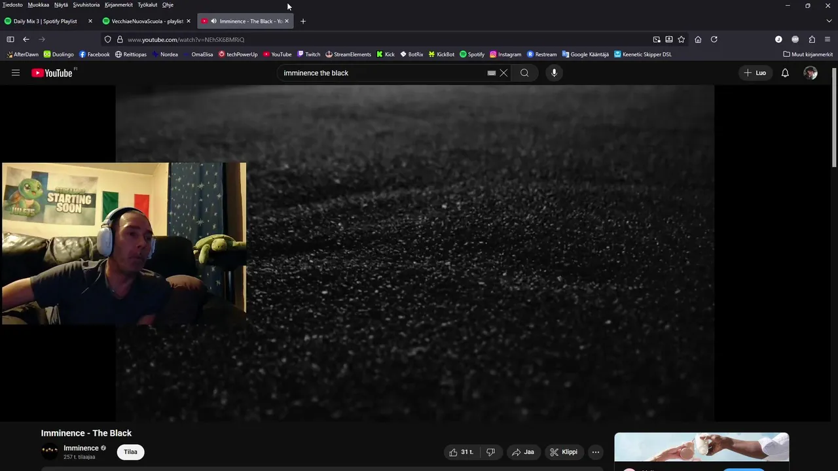
Task: Create a clip with Klippi
Action: pos(564,452)
